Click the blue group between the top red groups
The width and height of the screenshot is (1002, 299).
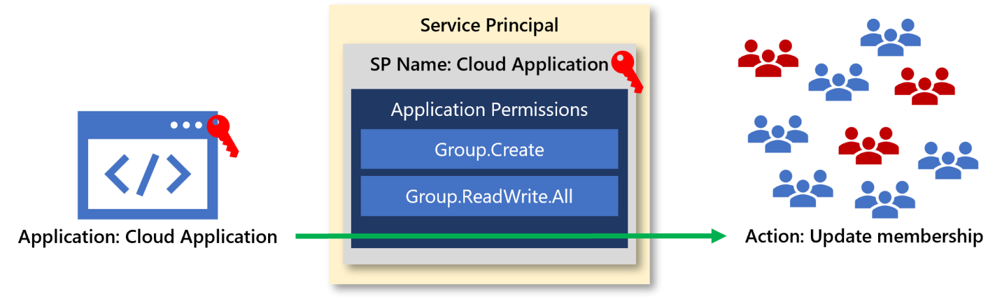[x=838, y=82]
